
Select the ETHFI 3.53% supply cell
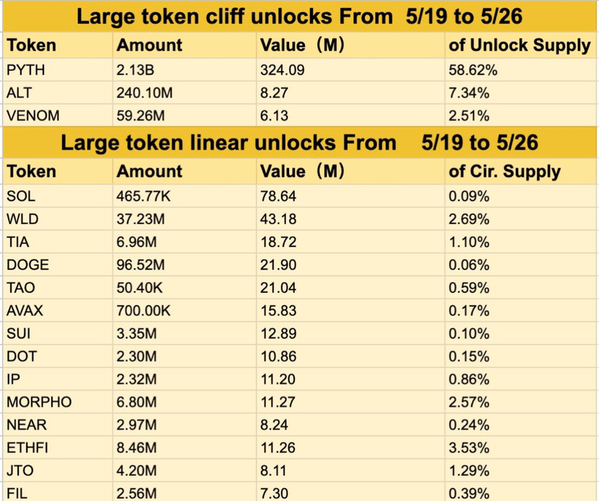[520, 448]
